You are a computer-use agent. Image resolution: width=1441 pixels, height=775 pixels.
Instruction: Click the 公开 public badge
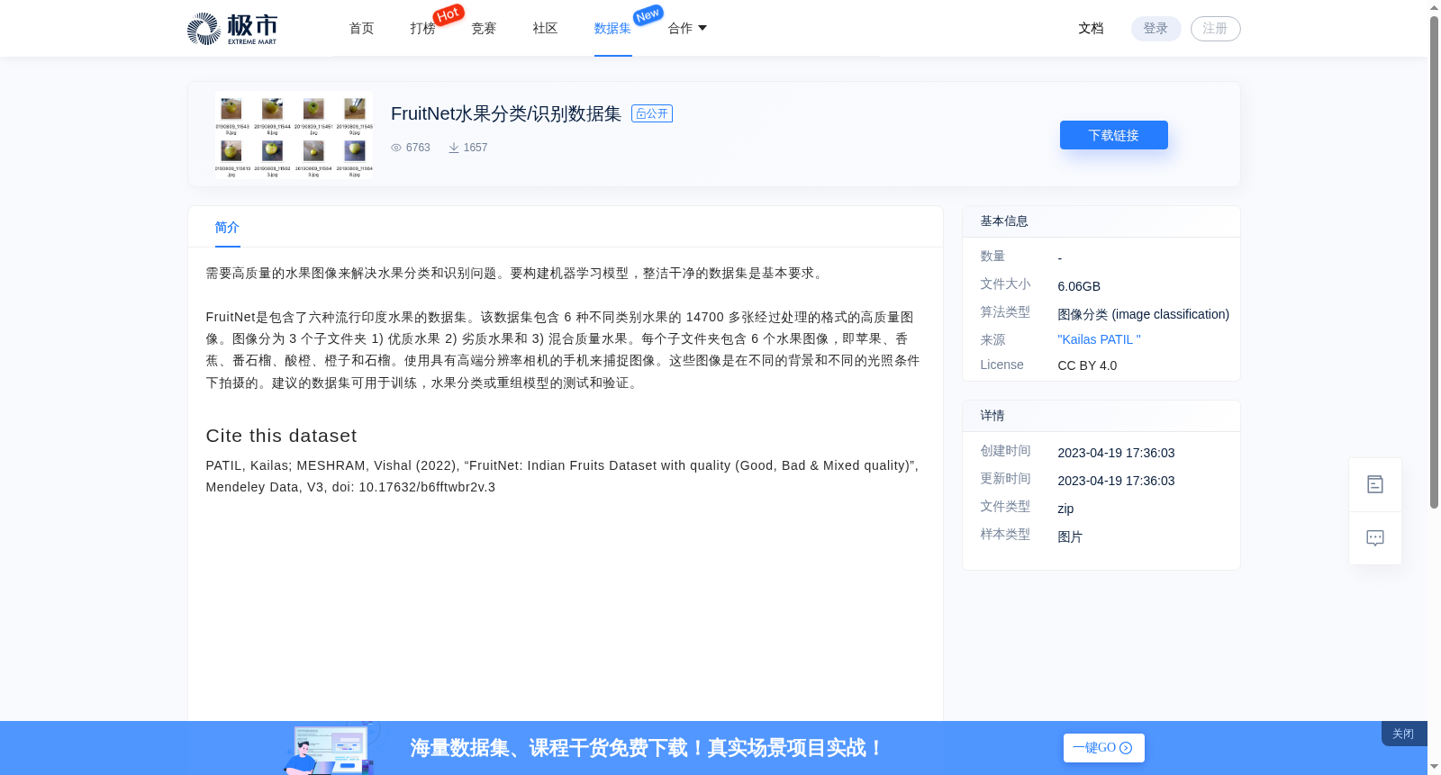pos(652,113)
